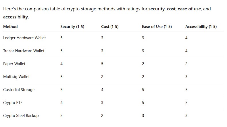Viewport: 227px width, 127px height.
Task: Select the Ledger Hardware Wallet row label
Action: [24, 38]
